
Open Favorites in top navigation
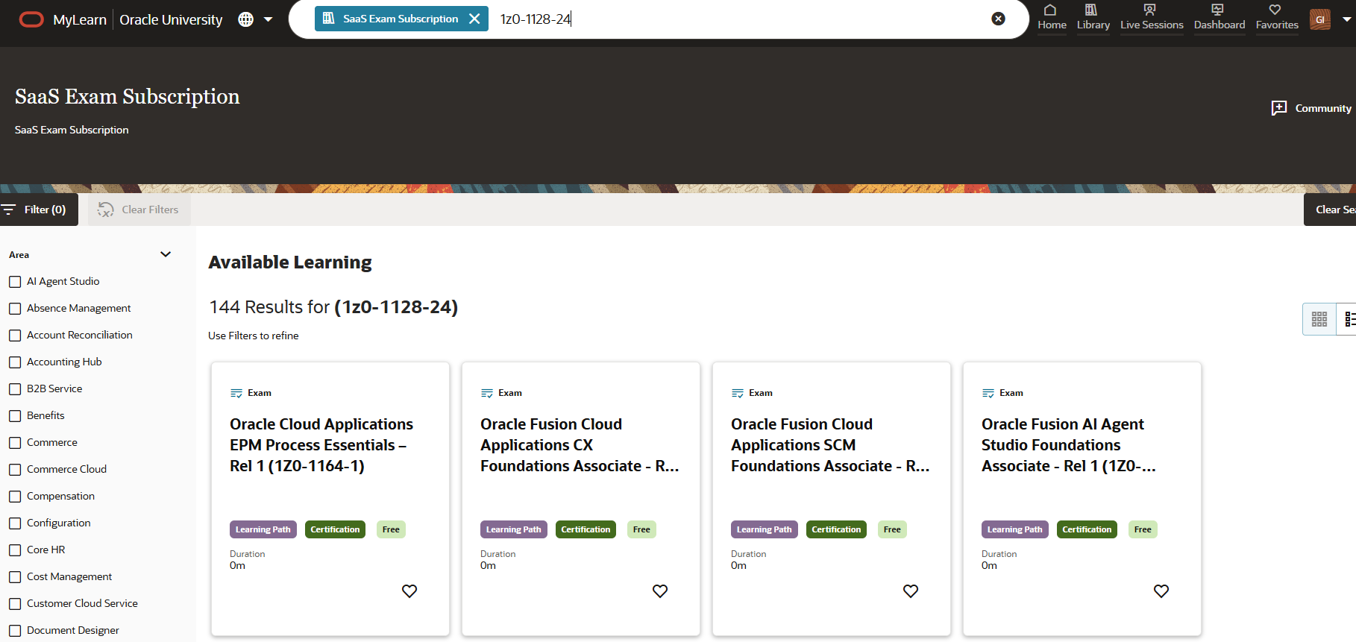point(1277,18)
